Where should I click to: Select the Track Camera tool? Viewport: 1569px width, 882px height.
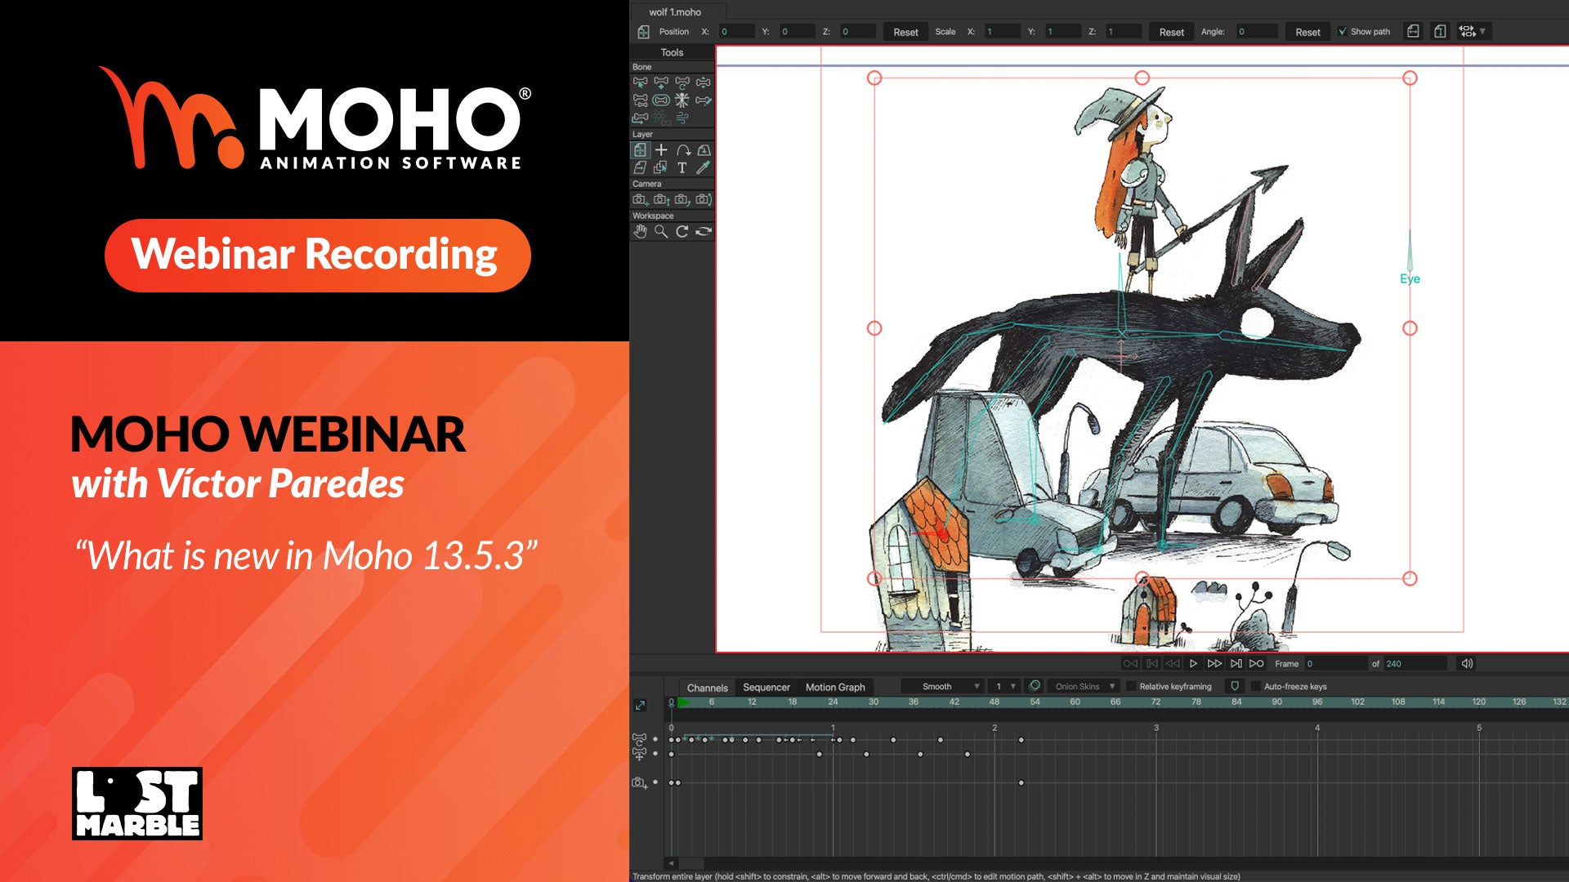[x=640, y=199]
